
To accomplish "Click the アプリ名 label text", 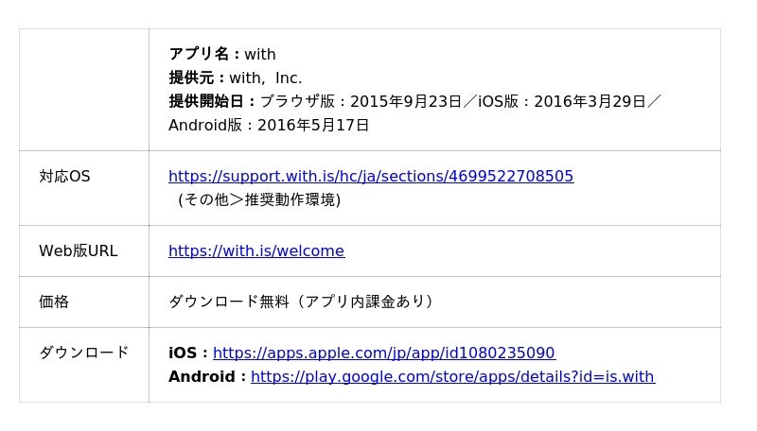I will (202, 55).
